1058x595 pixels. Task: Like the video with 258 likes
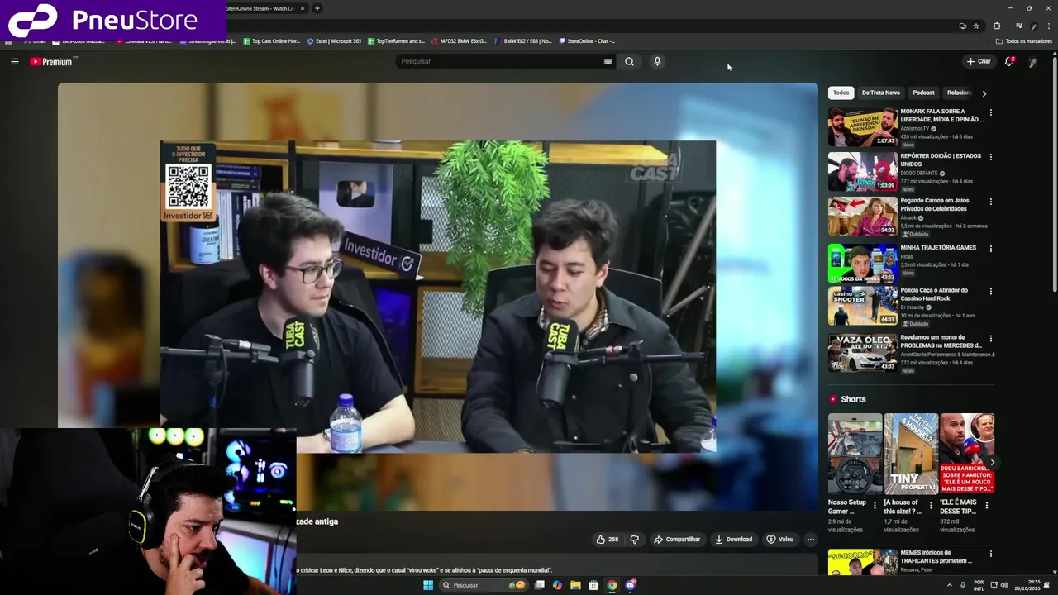point(608,540)
